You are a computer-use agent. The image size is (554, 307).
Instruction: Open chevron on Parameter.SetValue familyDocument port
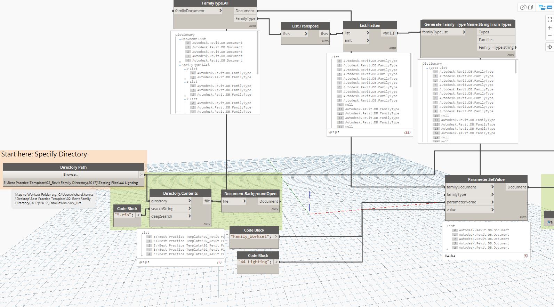[492, 187]
